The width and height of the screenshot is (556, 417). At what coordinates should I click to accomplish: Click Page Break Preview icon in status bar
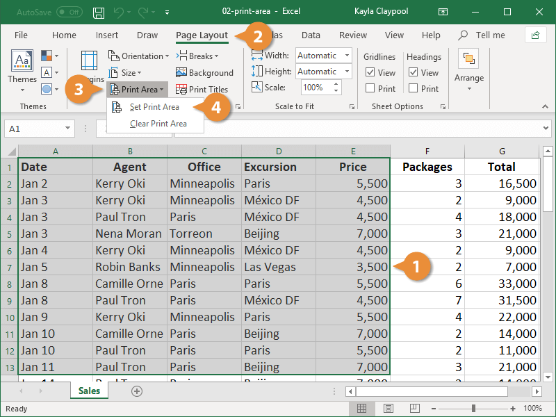coord(414,409)
